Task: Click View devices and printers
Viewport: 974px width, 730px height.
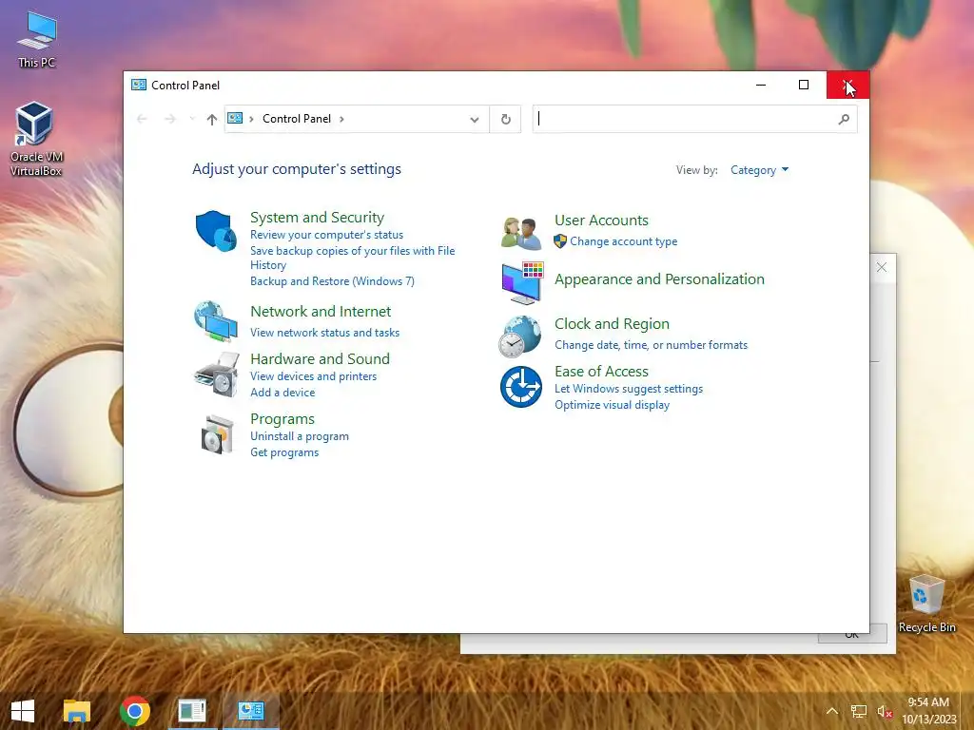Action: (313, 376)
